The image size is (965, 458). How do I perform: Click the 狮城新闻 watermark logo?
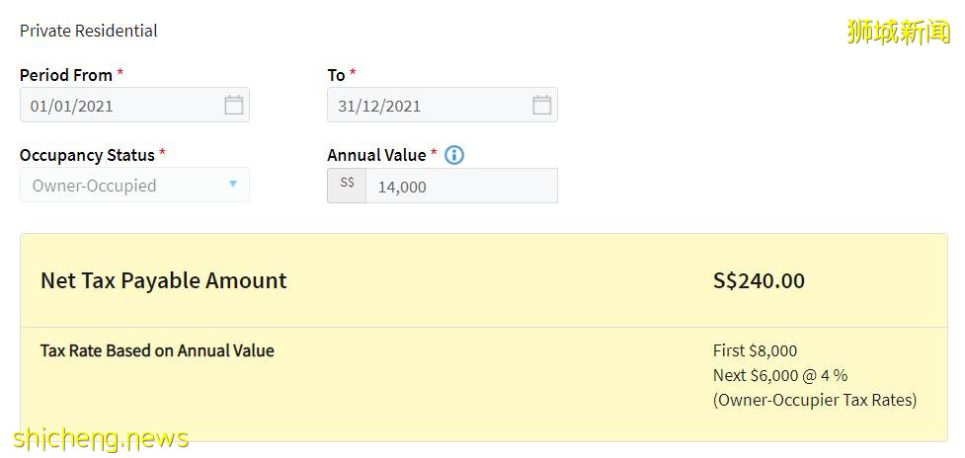tap(898, 32)
